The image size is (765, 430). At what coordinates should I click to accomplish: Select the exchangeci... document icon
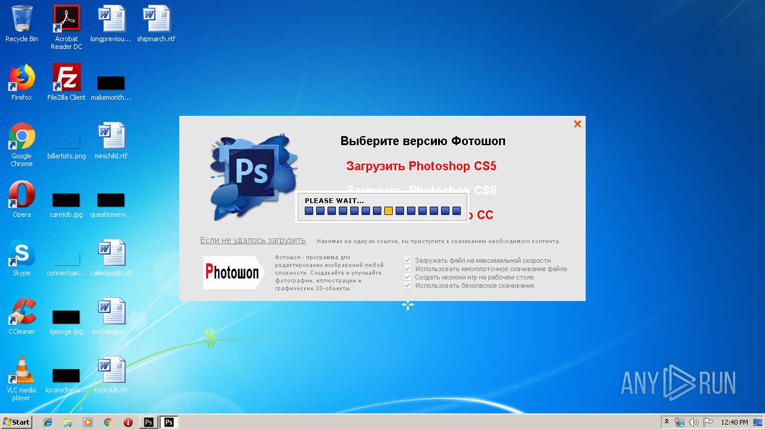[x=111, y=317]
